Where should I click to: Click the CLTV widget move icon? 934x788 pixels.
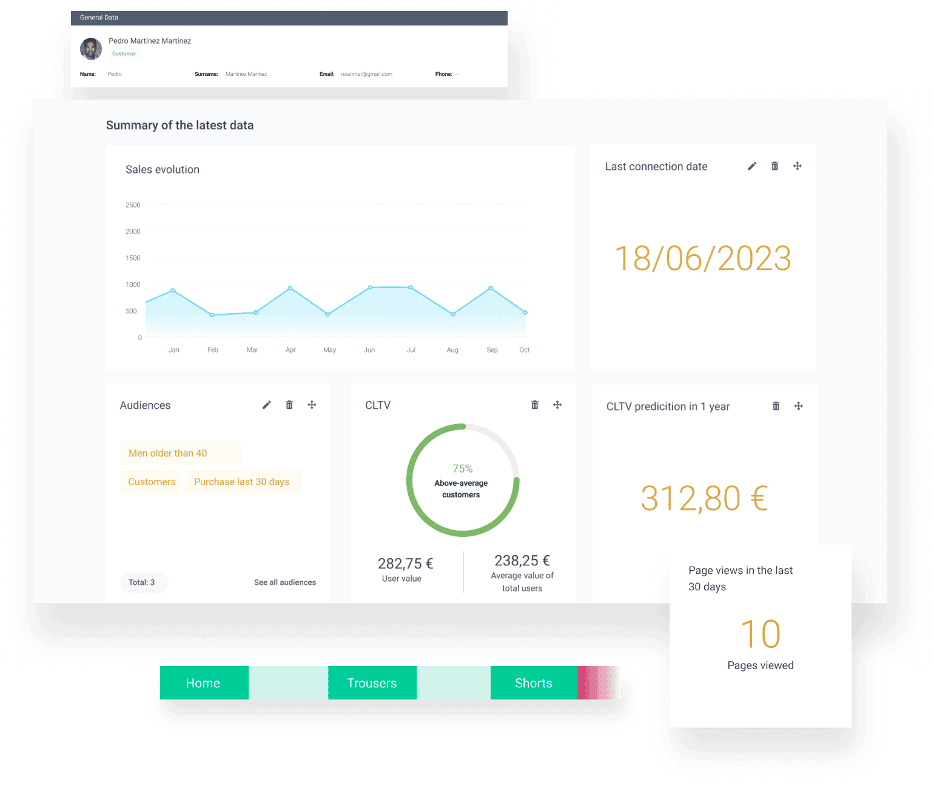[557, 405]
